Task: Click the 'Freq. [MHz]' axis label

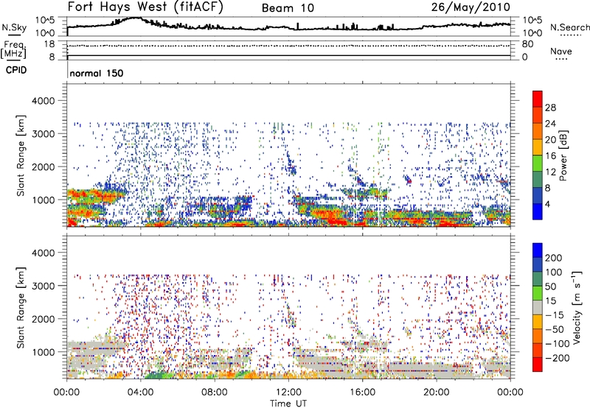Action: pos(13,49)
